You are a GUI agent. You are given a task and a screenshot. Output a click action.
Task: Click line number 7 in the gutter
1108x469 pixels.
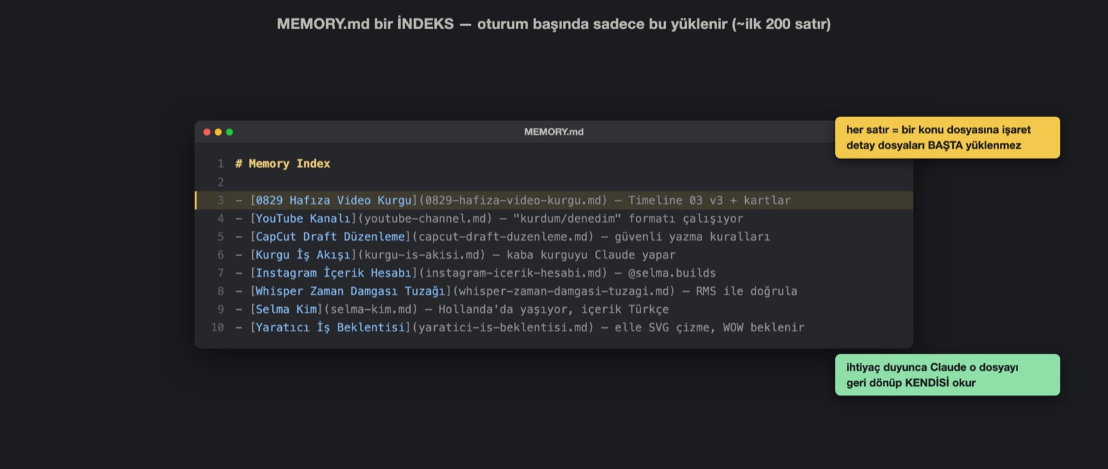(x=221, y=273)
